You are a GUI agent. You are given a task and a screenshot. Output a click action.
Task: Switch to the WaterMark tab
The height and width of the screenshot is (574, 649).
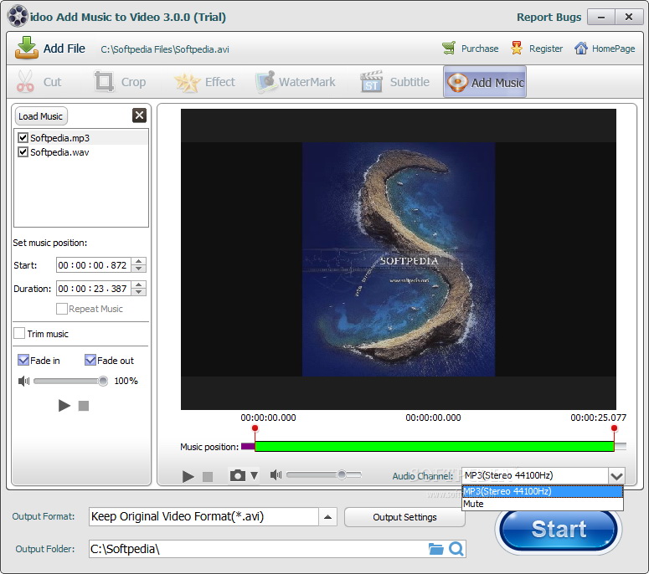click(296, 82)
